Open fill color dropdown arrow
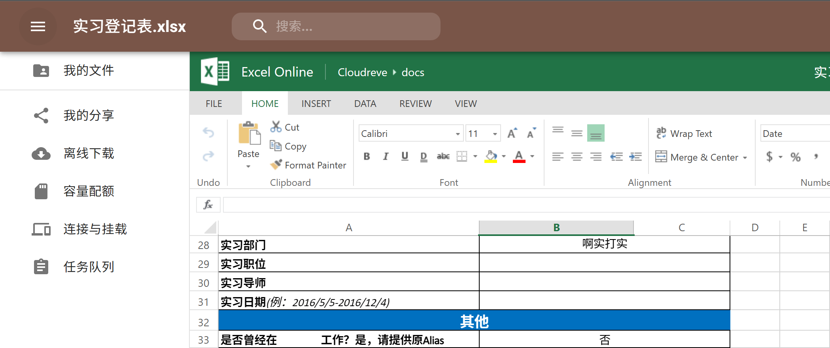The height and width of the screenshot is (348, 830). pyautogui.click(x=504, y=156)
